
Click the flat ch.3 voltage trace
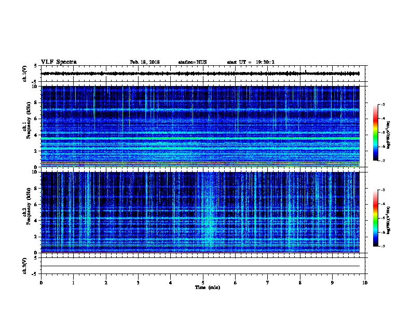pyautogui.click(x=200, y=266)
